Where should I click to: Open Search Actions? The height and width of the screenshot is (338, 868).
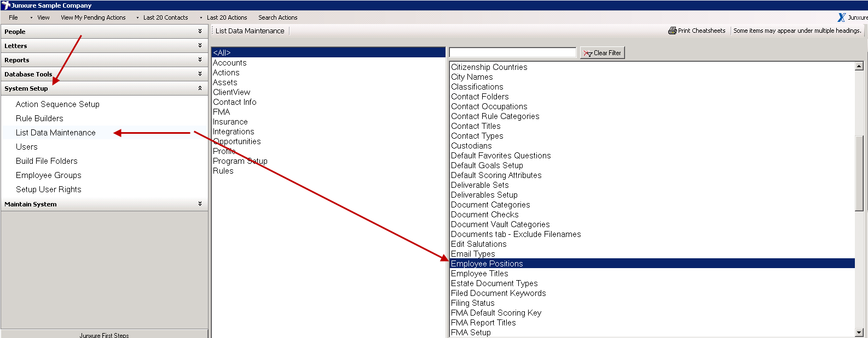coord(278,17)
